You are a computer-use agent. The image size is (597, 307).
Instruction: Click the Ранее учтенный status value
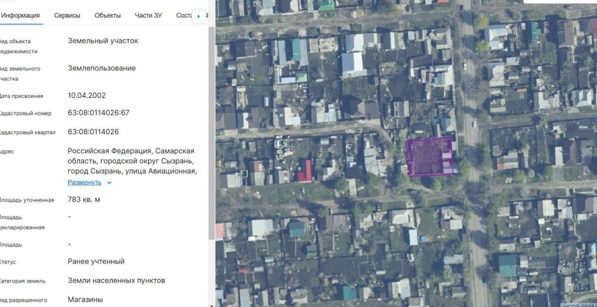[96, 262]
